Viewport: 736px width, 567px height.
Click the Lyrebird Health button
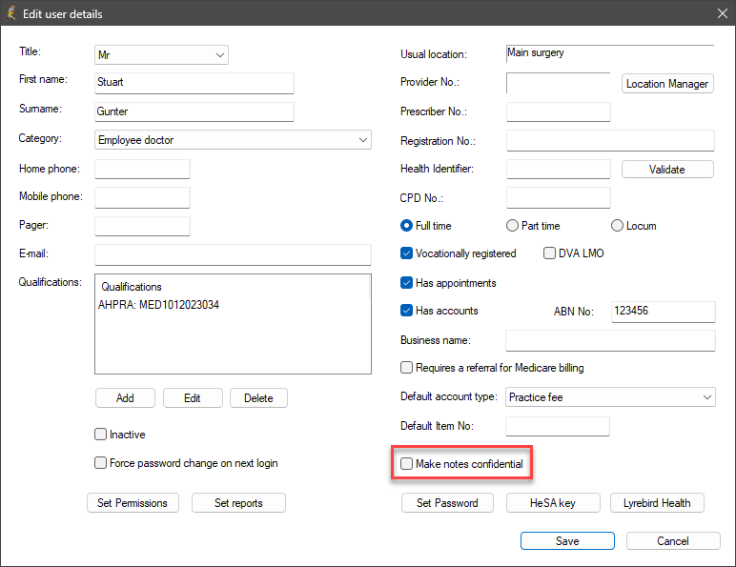[657, 503]
